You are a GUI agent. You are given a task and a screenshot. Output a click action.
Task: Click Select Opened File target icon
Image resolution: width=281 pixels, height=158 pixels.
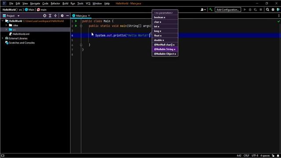click(45, 16)
